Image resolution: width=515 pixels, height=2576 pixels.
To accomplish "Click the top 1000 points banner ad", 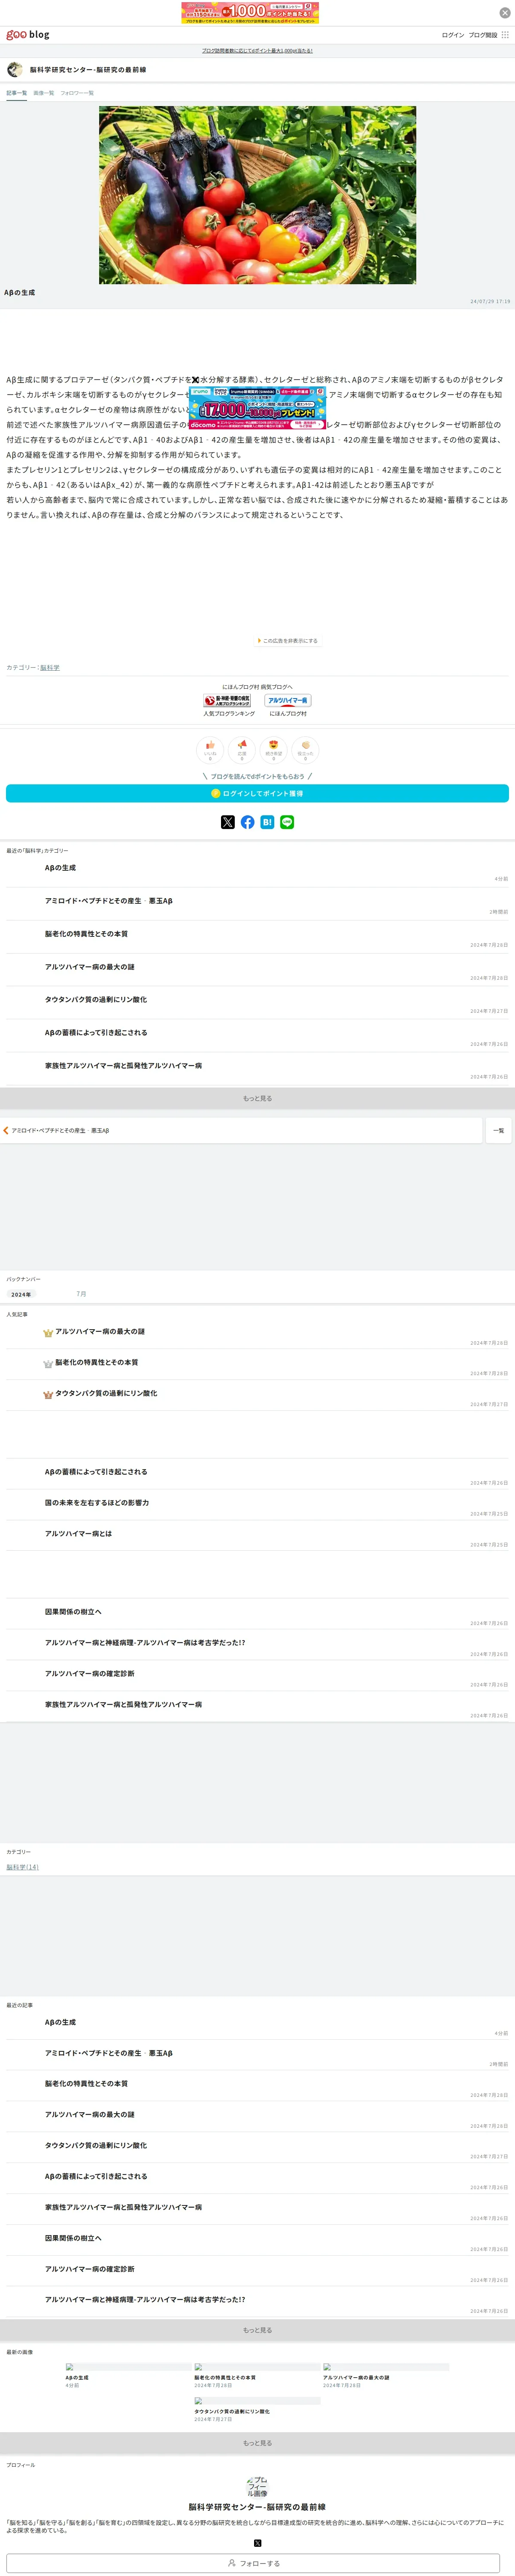I will (250, 13).
